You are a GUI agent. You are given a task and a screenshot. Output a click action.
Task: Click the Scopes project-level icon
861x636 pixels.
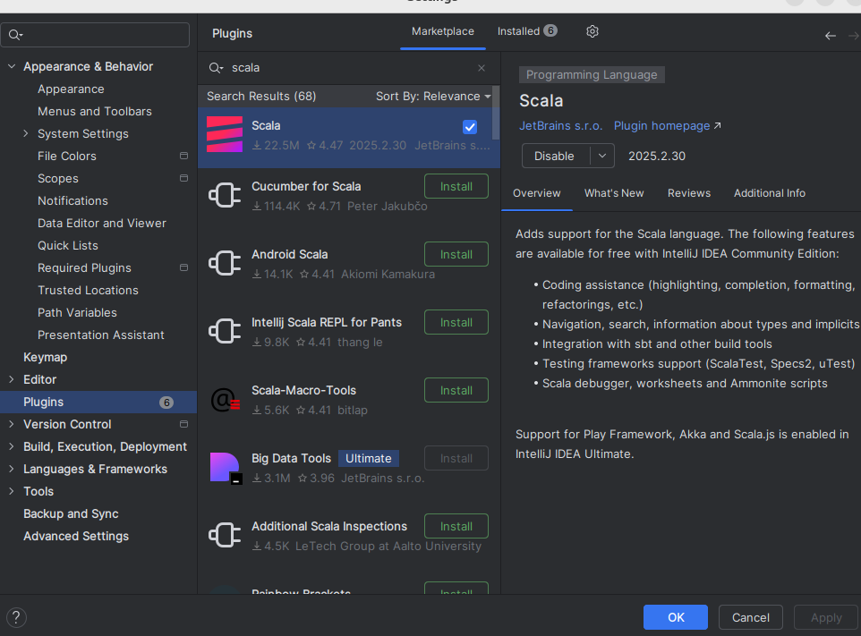184,178
